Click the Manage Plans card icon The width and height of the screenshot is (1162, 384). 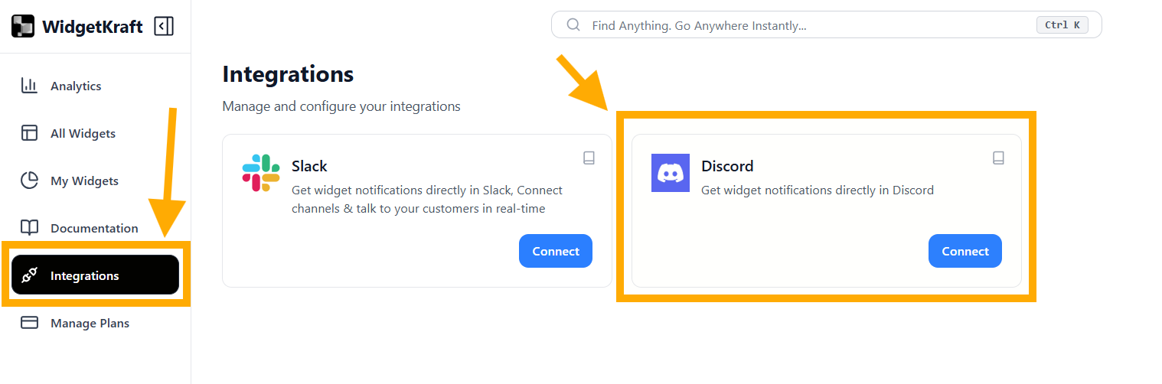click(x=29, y=323)
